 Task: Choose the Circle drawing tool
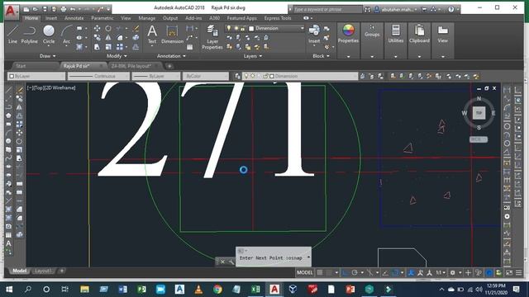pyautogui.click(x=49, y=35)
